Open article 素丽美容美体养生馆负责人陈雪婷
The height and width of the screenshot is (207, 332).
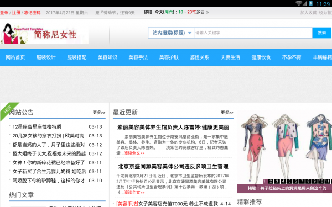[x=173, y=127]
